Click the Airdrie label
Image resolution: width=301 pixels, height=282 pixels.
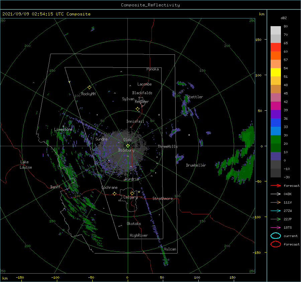tap(132, 179)
